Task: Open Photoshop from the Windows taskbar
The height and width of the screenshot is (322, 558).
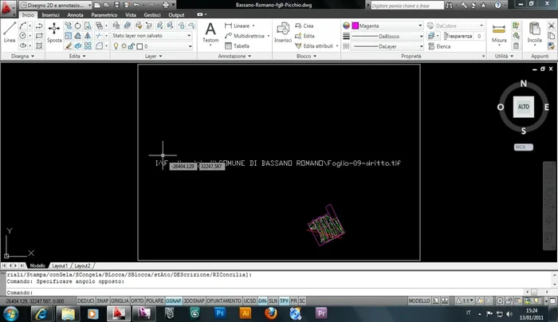Action: click(x=220, y=313)
